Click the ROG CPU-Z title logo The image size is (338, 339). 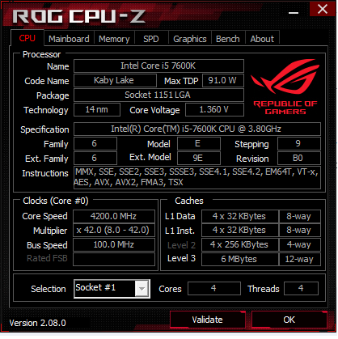pyautogui.click(x=79, y=16)
